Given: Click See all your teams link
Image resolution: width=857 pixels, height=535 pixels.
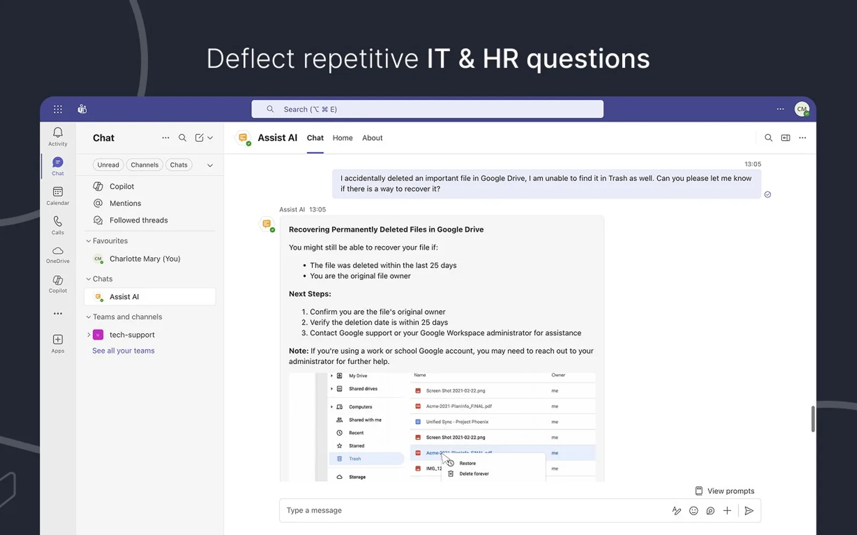Looking at the screenshot, I should click(x=123, y=350).
